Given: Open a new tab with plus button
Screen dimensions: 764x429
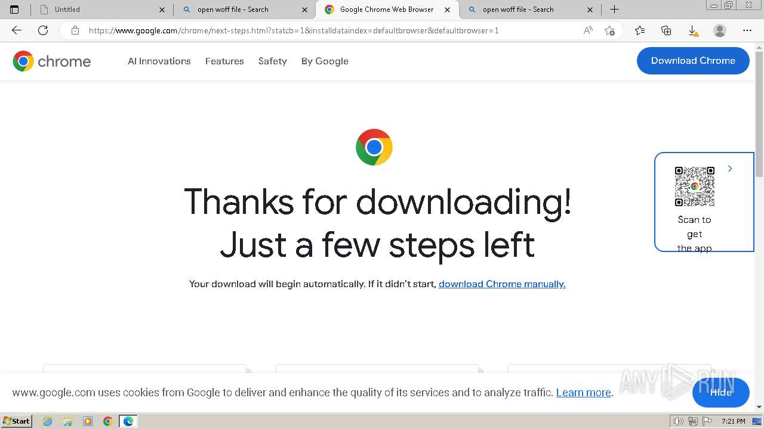Looking at the screenshot, I should [x=614, y=10].
